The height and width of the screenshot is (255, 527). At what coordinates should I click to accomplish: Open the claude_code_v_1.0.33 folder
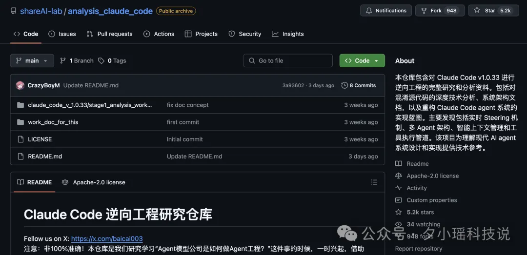(x=90, y=105)
